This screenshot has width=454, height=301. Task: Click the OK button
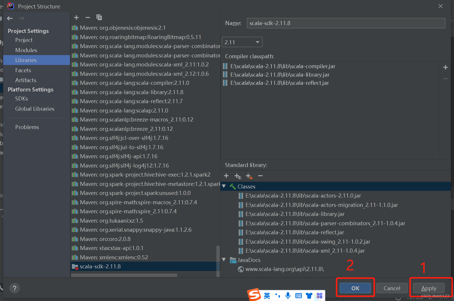(355, 288)
